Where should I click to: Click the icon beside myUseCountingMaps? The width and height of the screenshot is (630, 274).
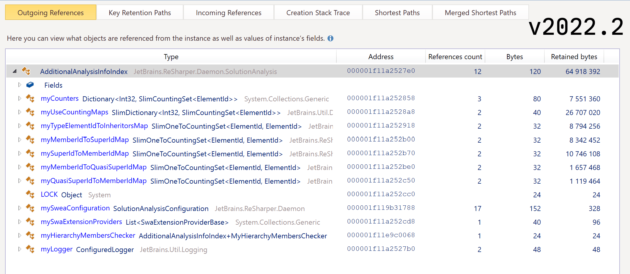pyautogui.click(x=30, y=112)
